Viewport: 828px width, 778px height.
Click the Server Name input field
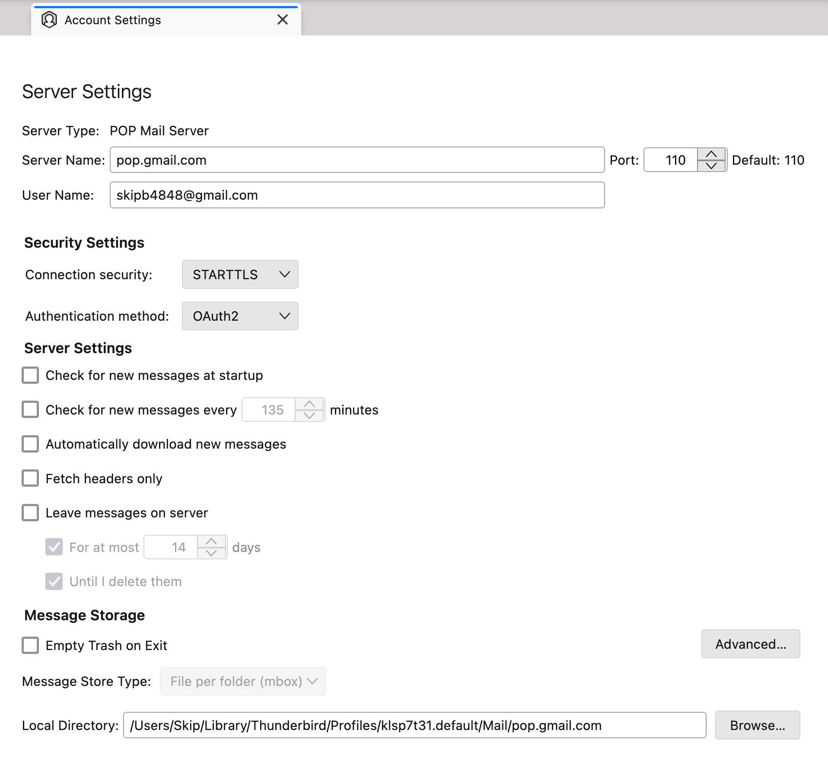tap(357, 160)
